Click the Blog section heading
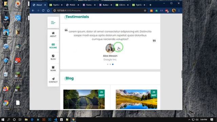This screenshot has width=217, height=122. coord(70,78)
